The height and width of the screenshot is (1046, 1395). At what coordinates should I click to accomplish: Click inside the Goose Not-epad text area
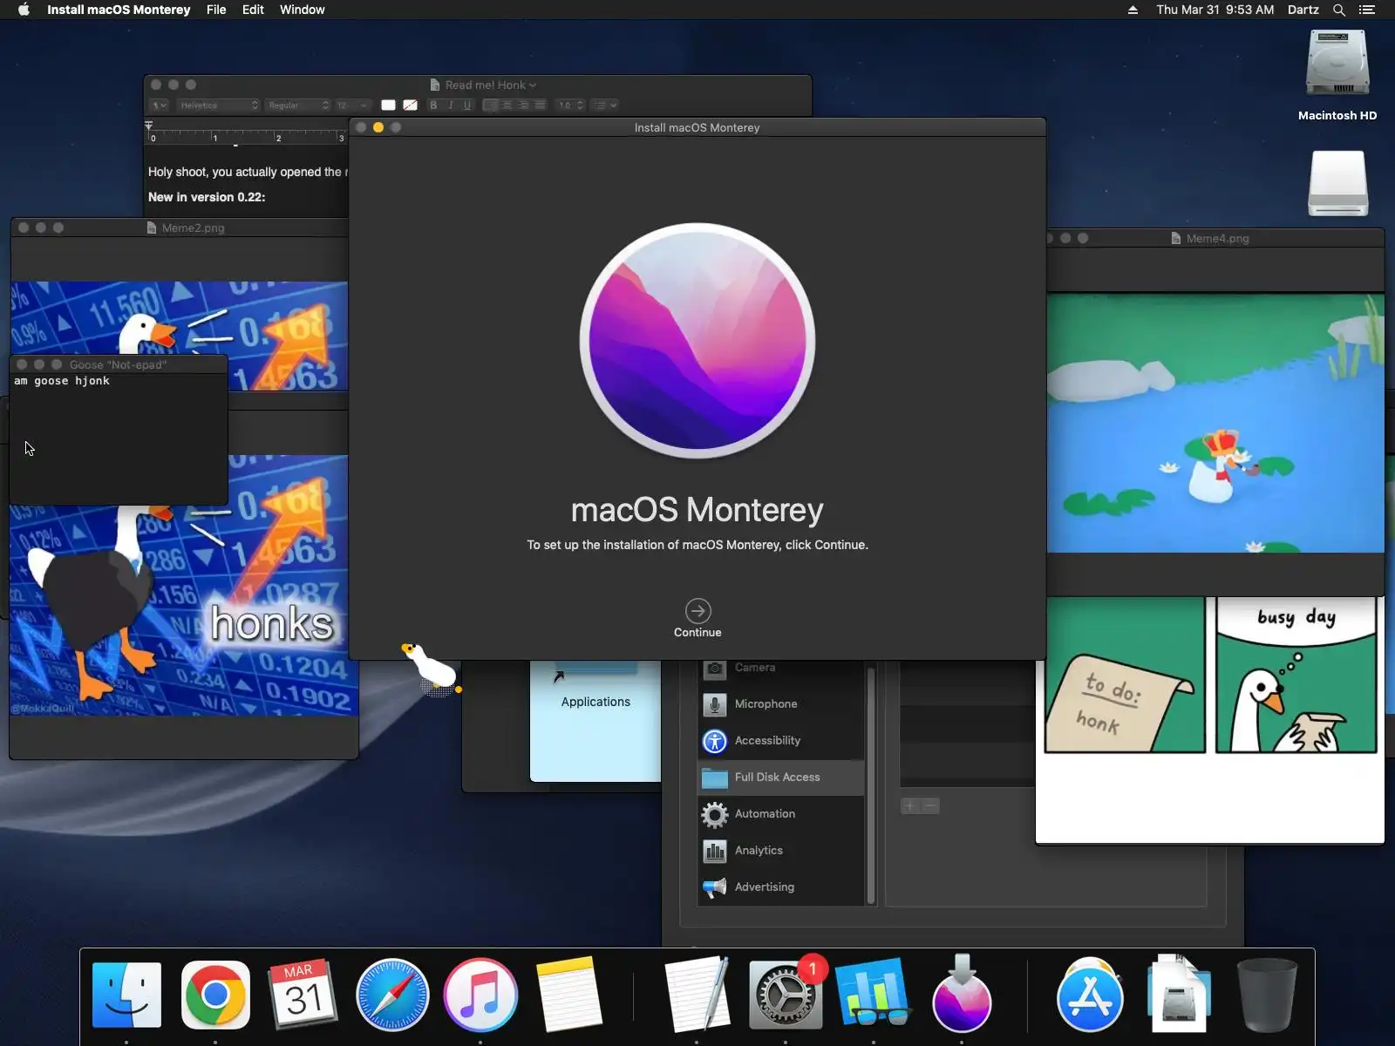[x=119, y=438]
